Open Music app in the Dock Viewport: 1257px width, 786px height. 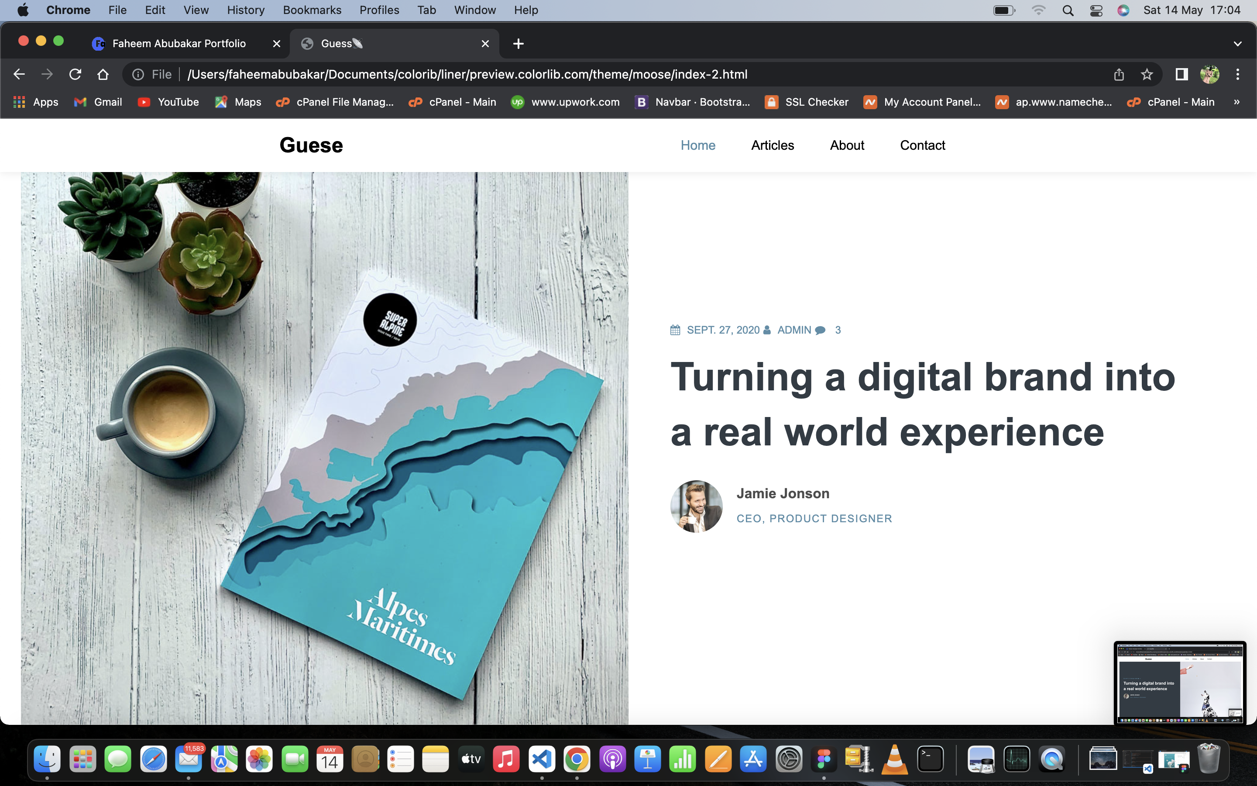(506, 759)
